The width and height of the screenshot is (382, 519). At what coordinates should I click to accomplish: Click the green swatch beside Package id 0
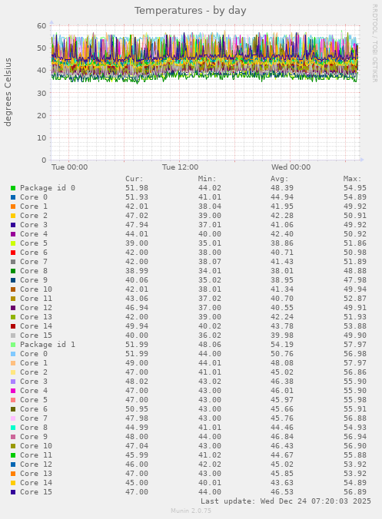(x=13, y=188)
